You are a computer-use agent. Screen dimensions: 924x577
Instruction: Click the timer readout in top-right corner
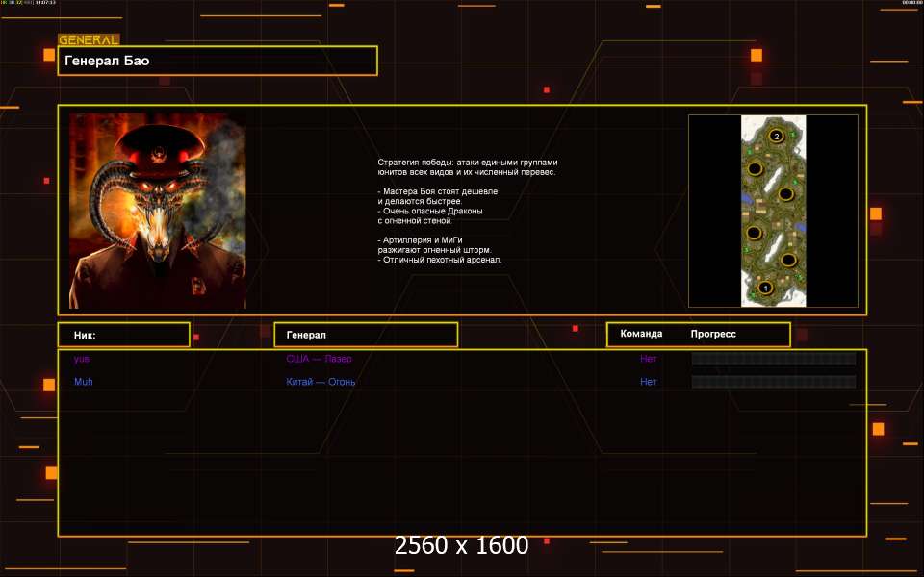tap(911, 3)
